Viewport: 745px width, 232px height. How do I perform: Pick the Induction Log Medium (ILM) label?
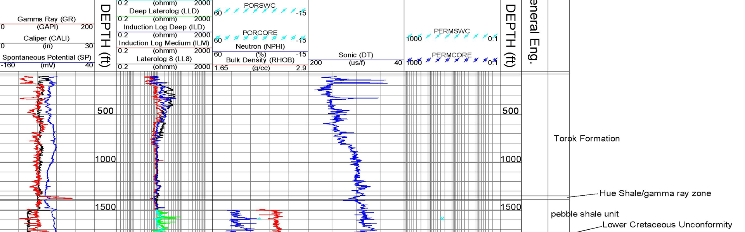pyautogui.click(x=164, y=43)
